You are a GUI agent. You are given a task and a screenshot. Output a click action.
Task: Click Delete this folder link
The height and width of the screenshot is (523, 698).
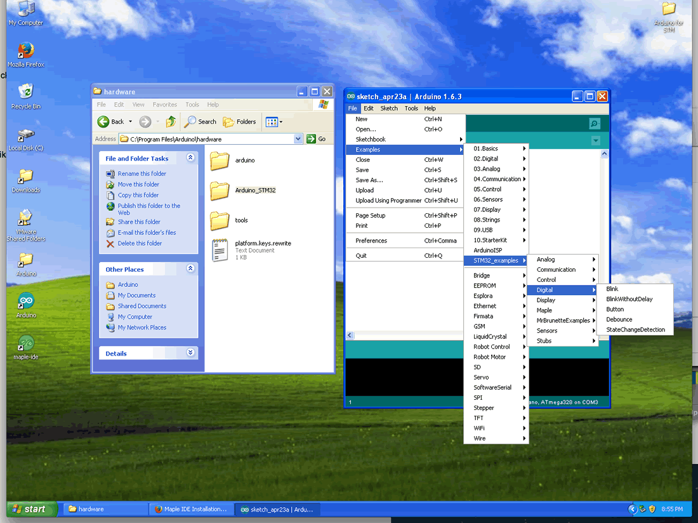pos(140,244)
